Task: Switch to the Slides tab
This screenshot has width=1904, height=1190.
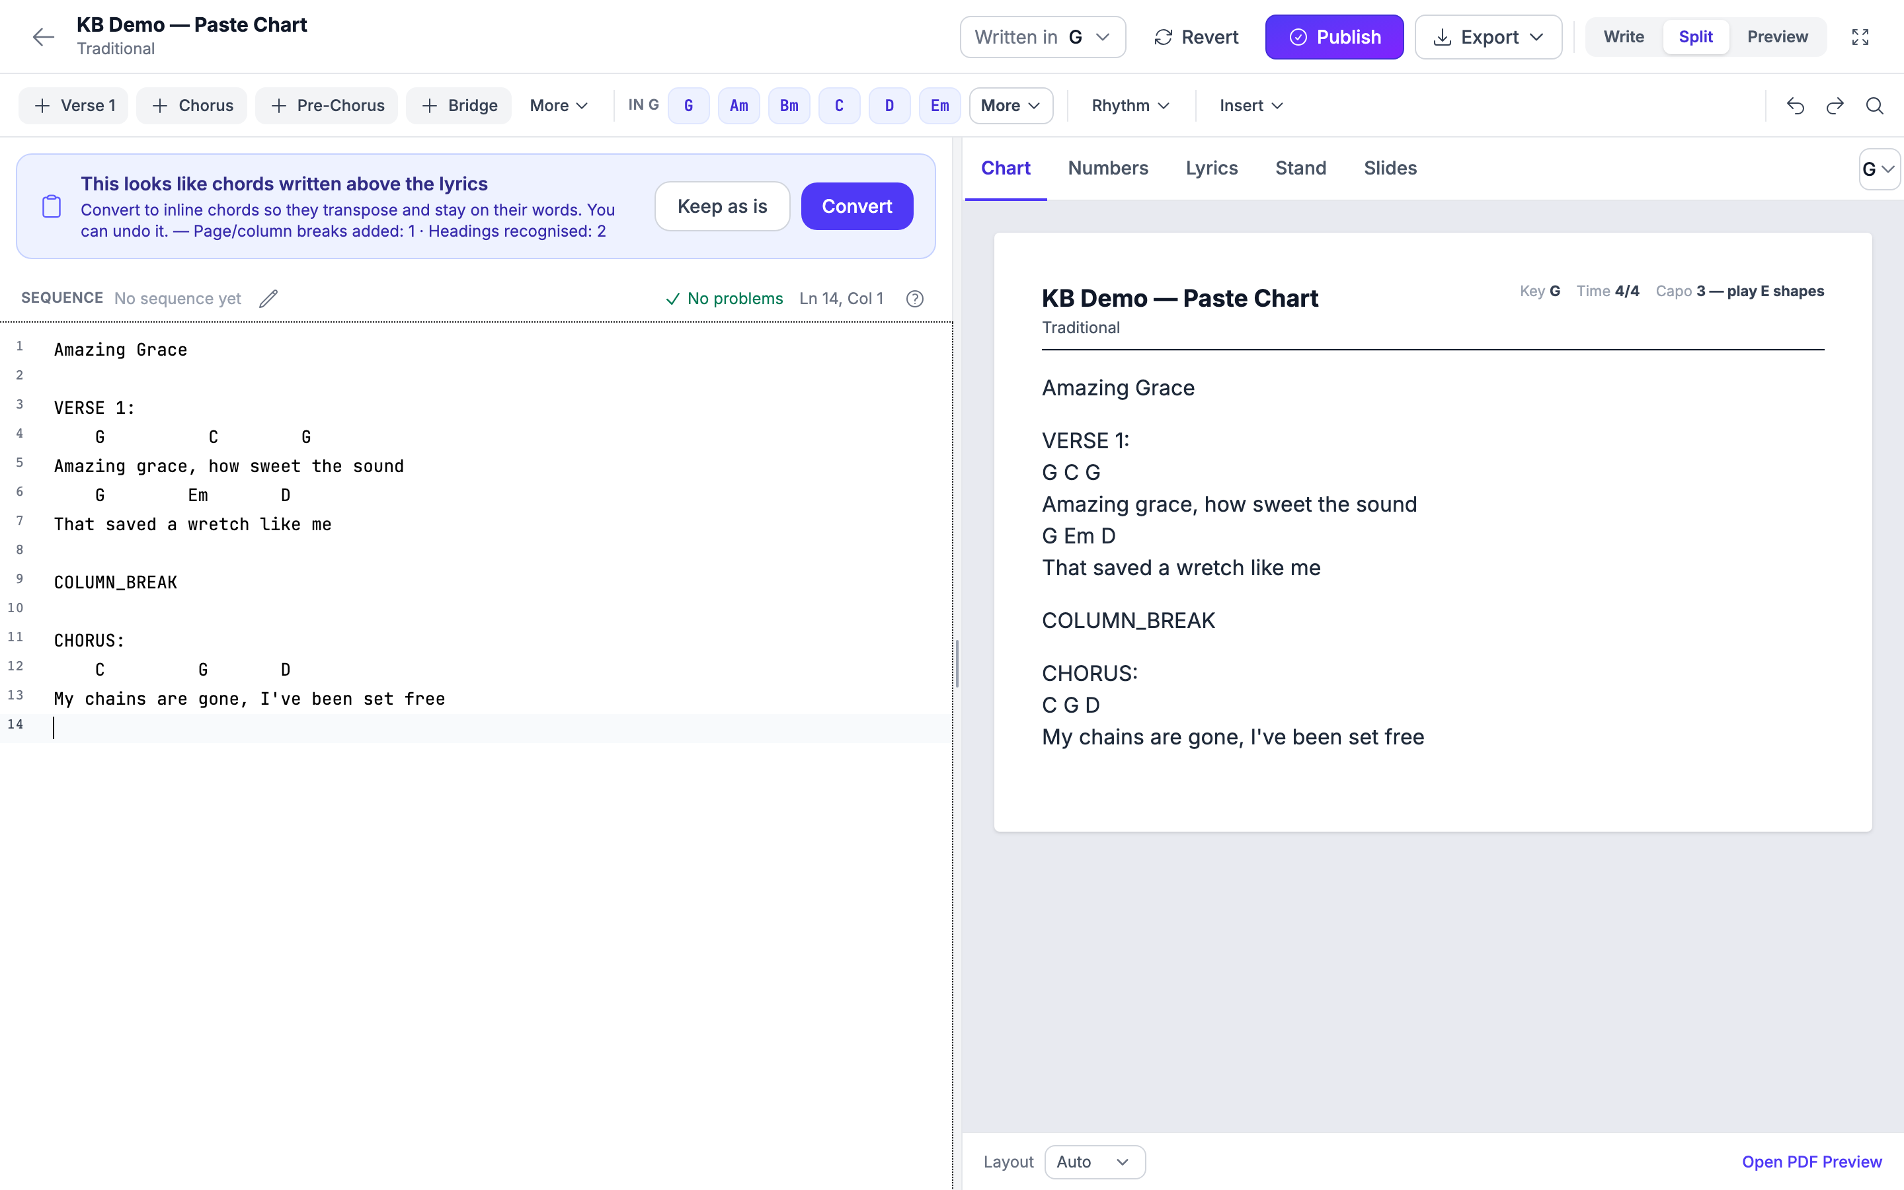Action: pyautogui.click(x=1390, y=169)
